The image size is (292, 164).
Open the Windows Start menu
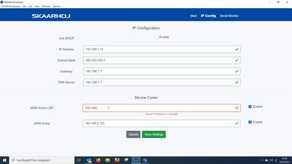[5, 160]
